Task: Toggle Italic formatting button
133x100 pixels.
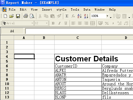Action: (60, 23)
